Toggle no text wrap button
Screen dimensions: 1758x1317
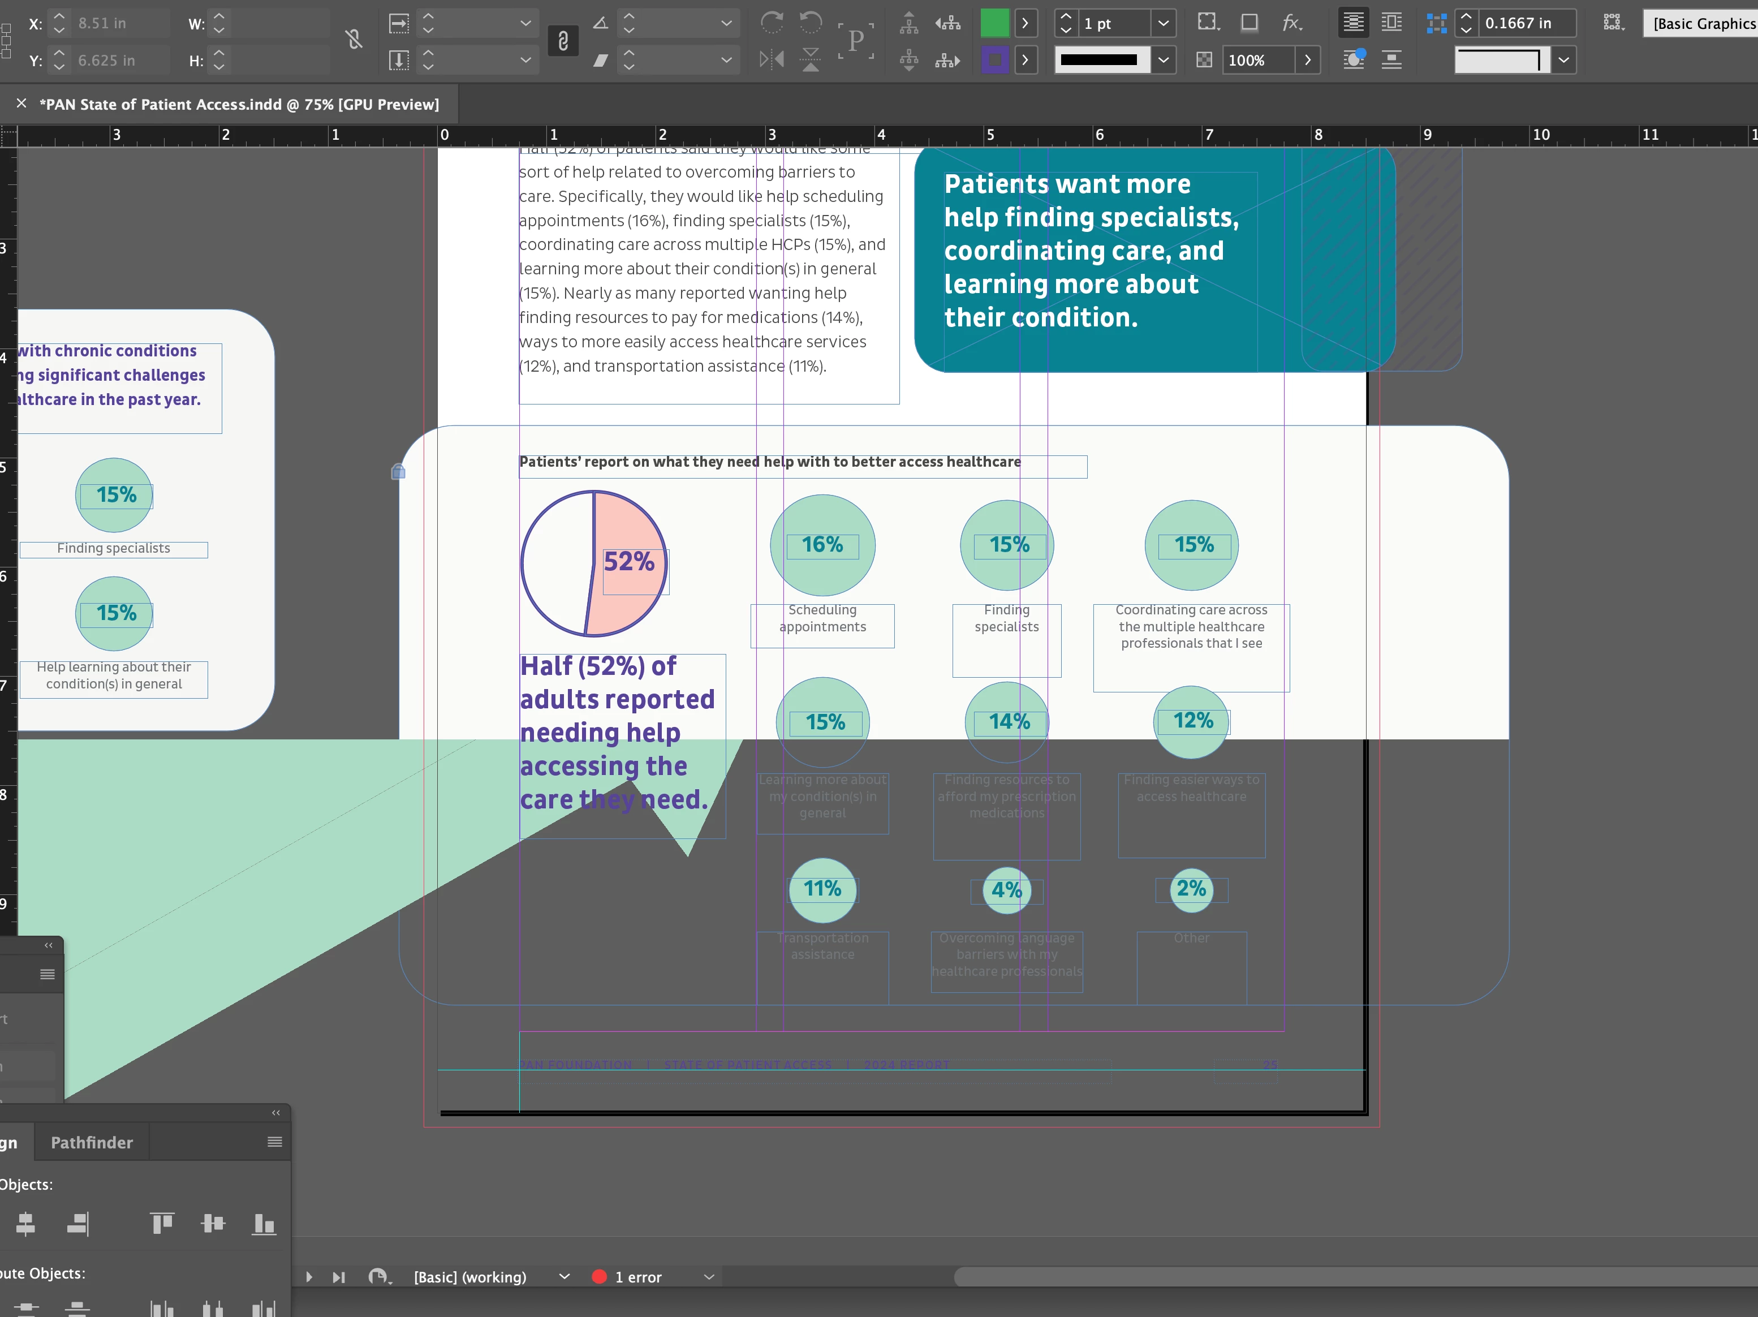pyautogui.click(x=1354, y=23)
